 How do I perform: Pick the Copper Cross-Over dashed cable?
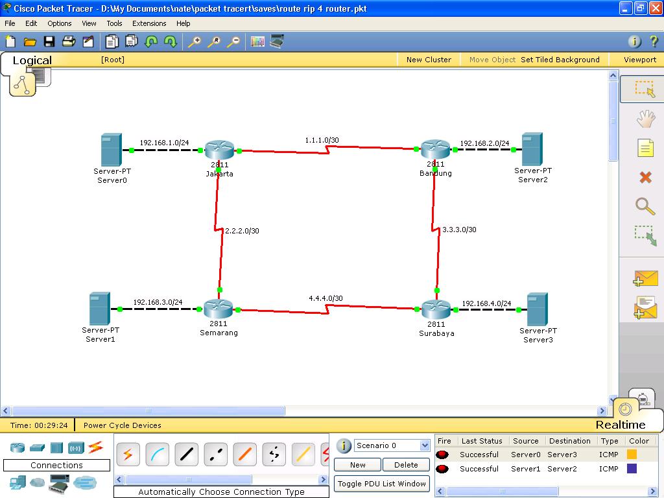click(215, 455)
